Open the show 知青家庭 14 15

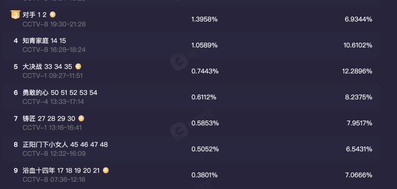[44, 41]
